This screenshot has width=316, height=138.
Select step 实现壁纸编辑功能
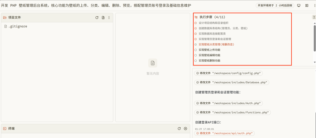pos(209,55)
